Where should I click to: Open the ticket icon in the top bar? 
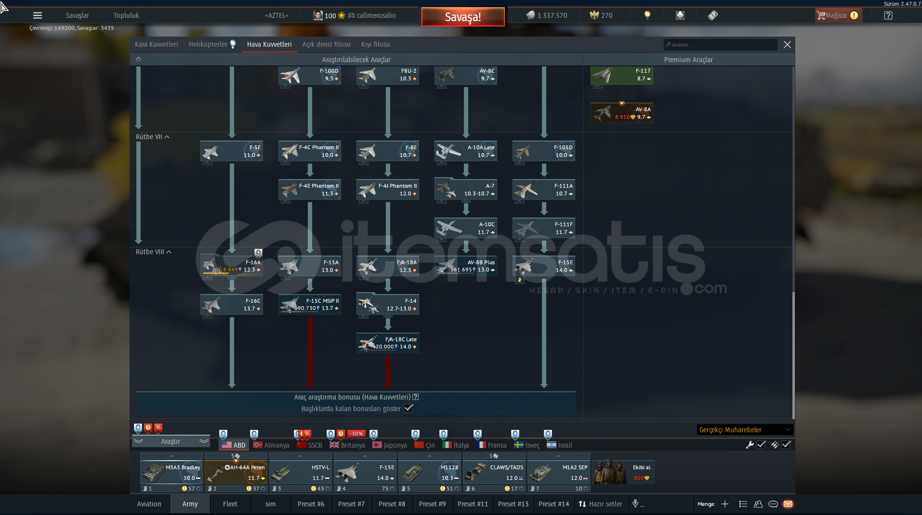(713, 15)
